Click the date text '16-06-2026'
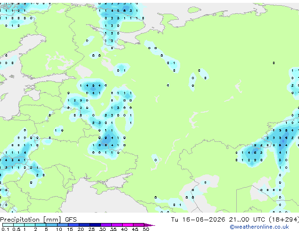 (203, 220)
